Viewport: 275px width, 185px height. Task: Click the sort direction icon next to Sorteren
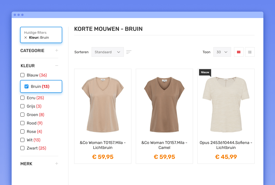pyautogui.click(x=129, y=52)
